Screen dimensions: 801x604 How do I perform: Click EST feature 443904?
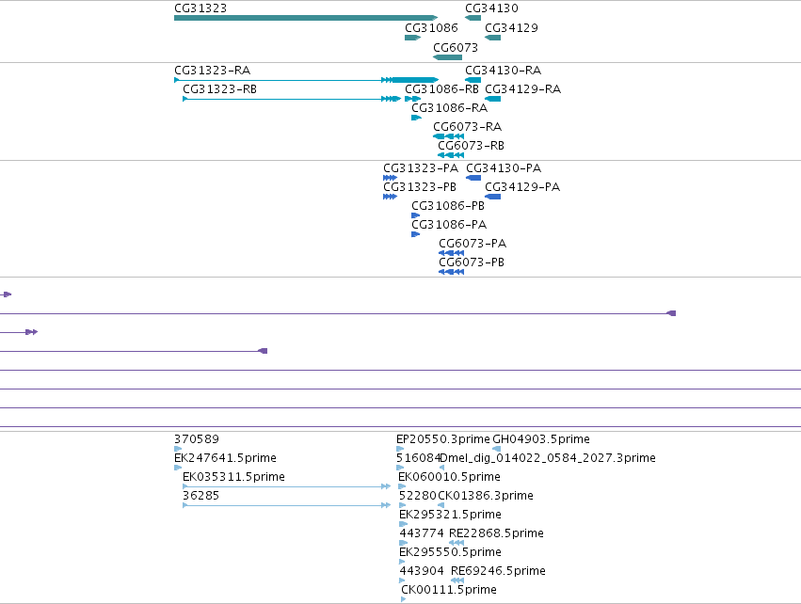pos(422,571)
